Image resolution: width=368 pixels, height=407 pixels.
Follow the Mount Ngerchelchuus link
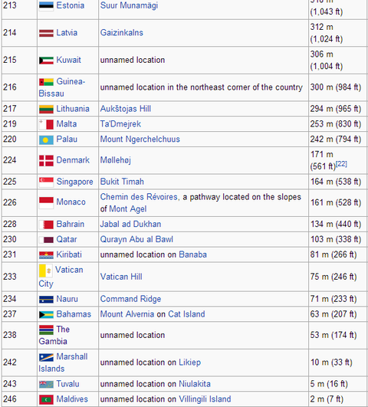(x=140, y=139)
